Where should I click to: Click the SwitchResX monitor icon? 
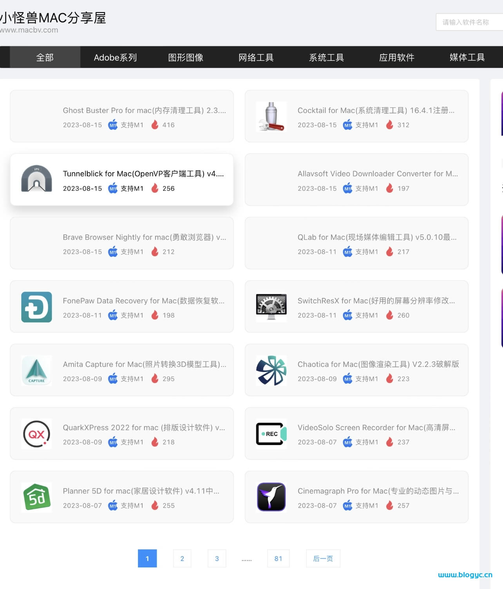coord(271,307)
